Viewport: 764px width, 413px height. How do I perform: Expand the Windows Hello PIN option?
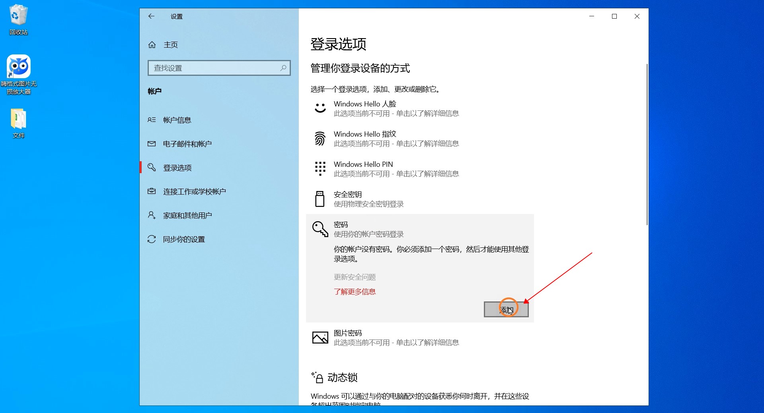(396, 169)
